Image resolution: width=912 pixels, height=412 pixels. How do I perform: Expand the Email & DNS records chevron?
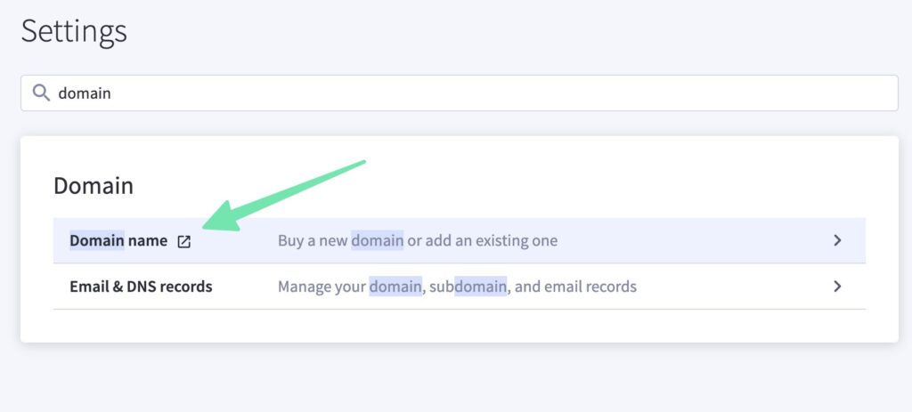pyautogui.click(x=837, y=287)
